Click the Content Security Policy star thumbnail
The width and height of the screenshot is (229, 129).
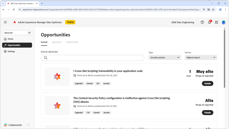click(x=57, y=106)
